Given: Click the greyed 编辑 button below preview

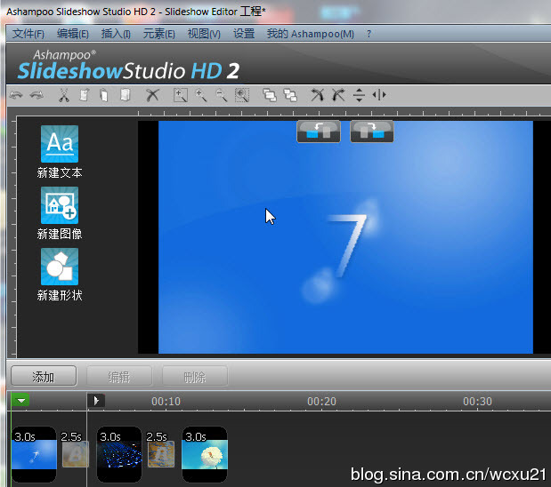Looking at the screenshot, I should (119, 377).
